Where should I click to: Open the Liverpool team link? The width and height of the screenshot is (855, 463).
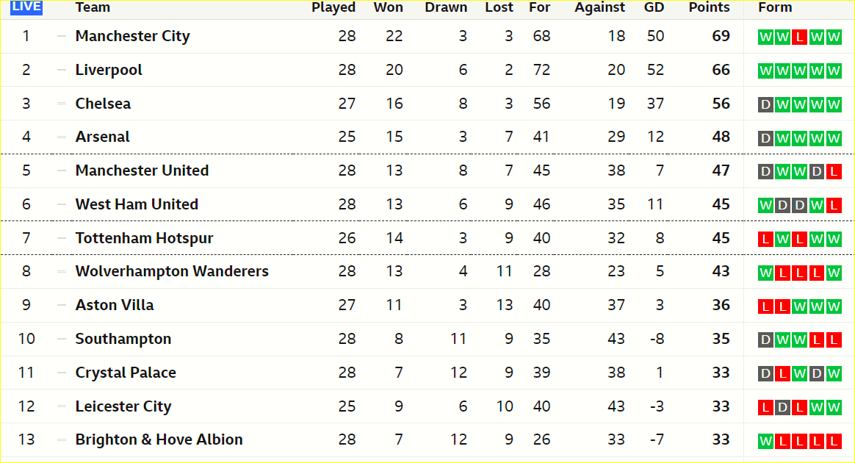pos(109,70)
